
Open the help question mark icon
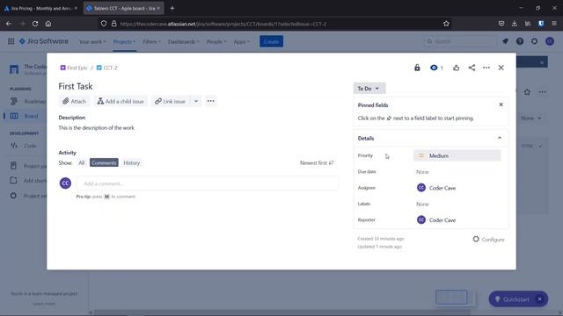tap(520, 41)
